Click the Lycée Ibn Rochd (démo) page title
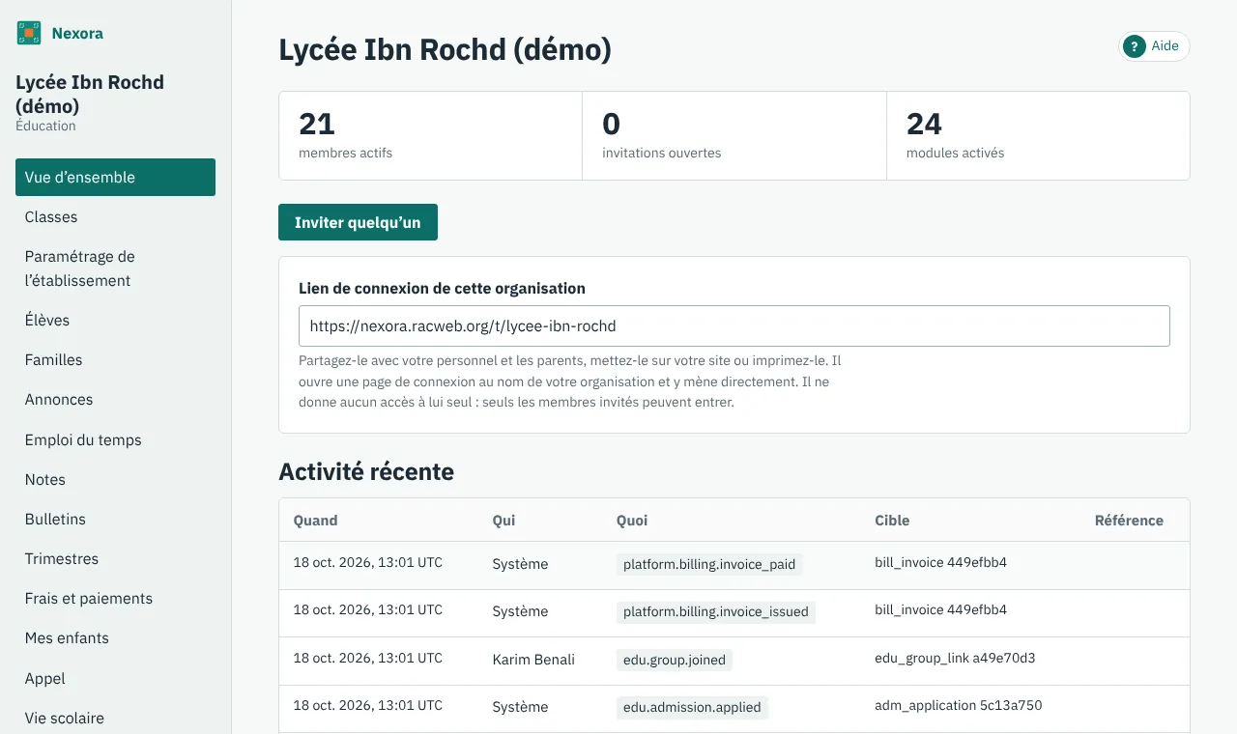This screenshot has width=1237, height=734. 446,50
